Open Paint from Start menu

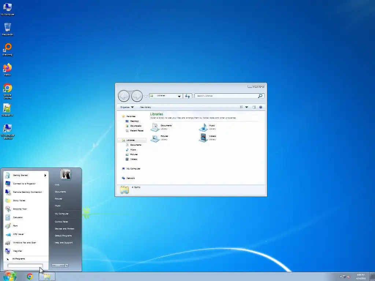(x=26, y=226)
